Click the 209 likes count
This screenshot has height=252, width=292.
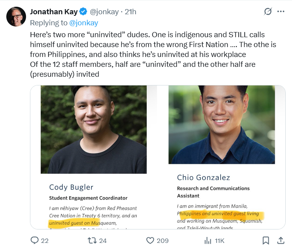[x=162, y=241]
